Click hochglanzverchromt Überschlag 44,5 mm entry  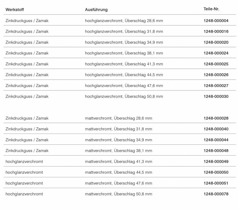point(124,75)
